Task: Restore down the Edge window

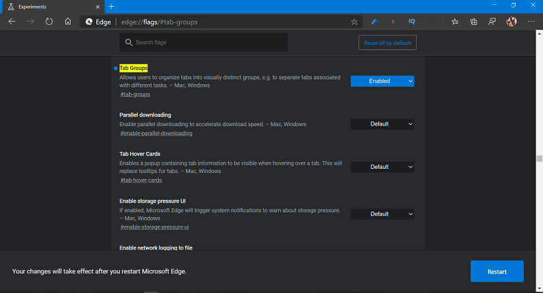Action: (x=514, y=5)
